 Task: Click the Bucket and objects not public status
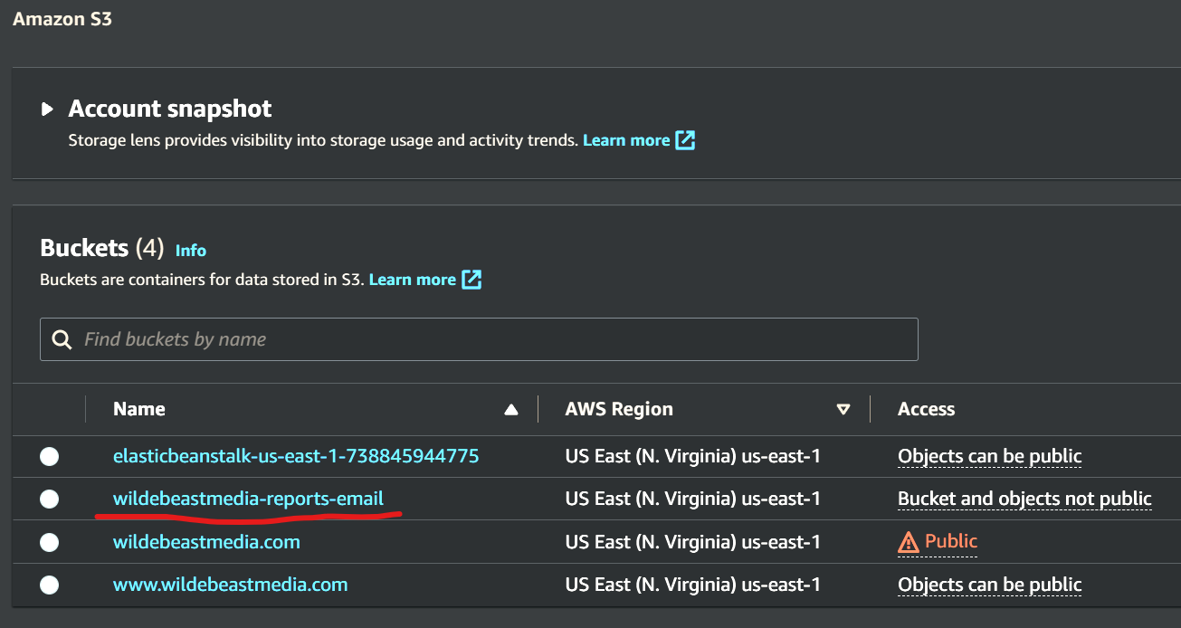1024,499
